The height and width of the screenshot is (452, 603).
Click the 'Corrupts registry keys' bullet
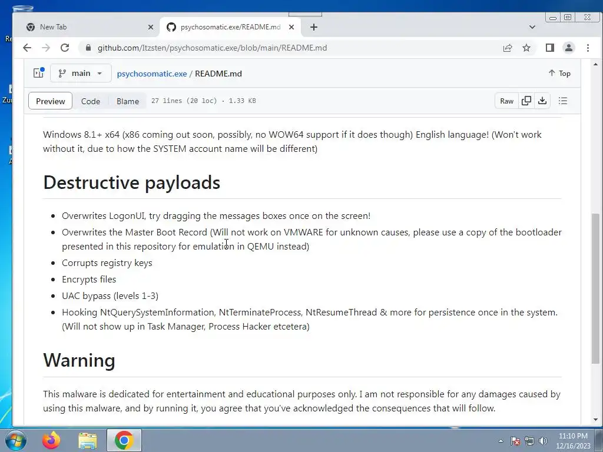pyautogui.click(x=107, y=263)
